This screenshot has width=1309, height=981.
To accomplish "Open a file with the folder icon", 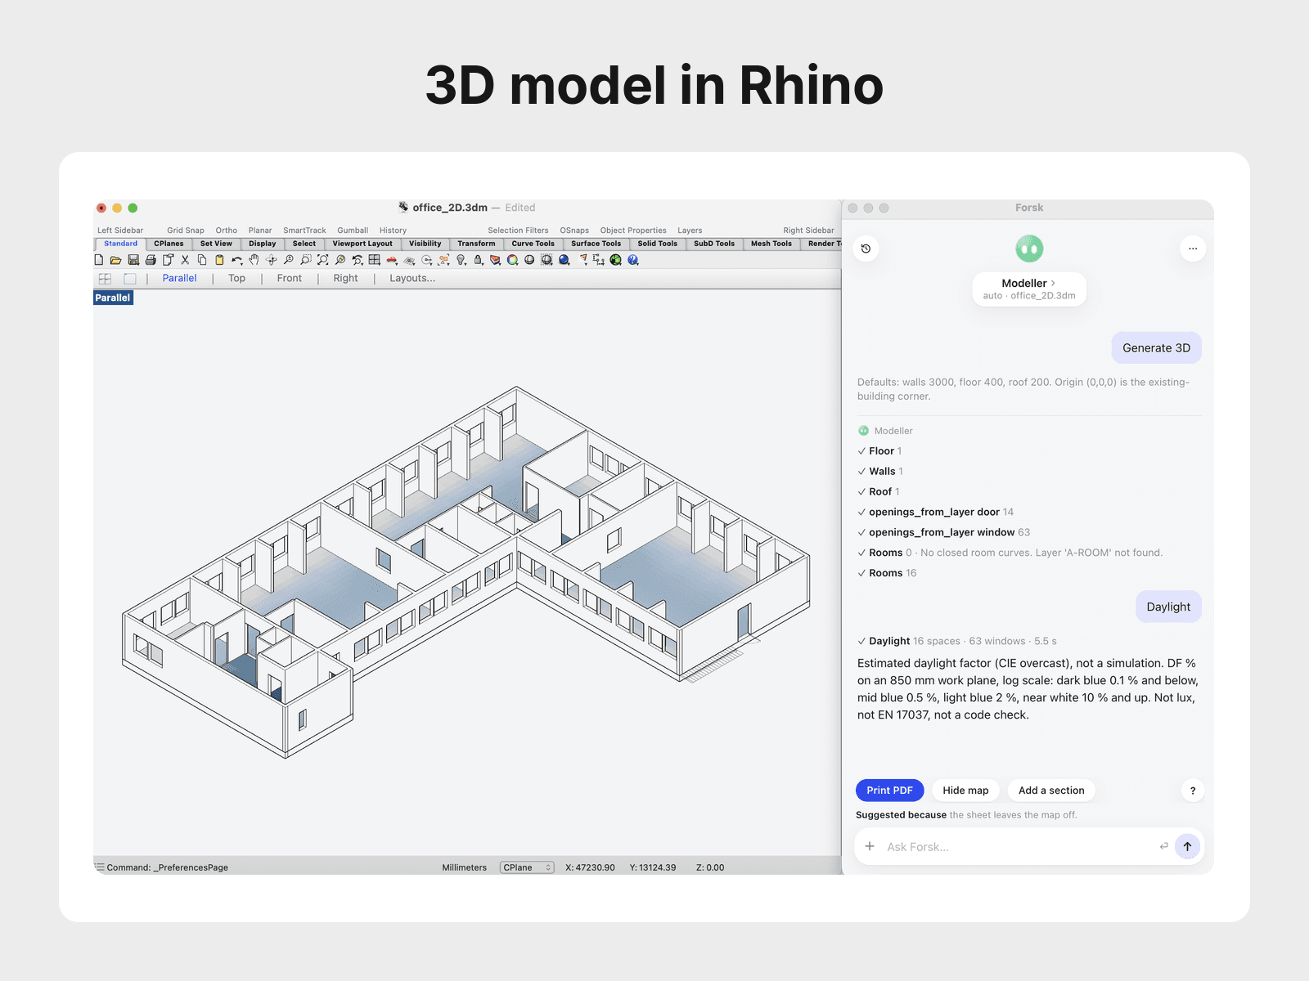I will (x=116, y=260).
